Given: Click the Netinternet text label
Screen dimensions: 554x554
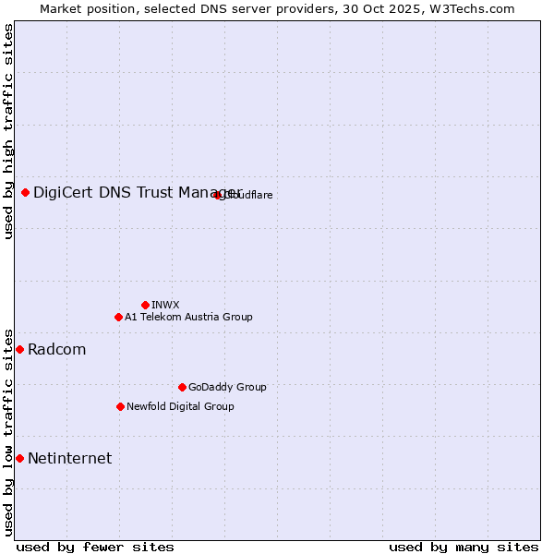Looking at the screenshot, I should point(70,458).
